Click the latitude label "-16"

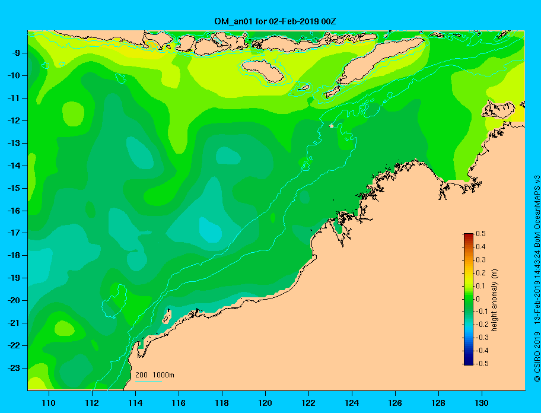click(13, 211)
